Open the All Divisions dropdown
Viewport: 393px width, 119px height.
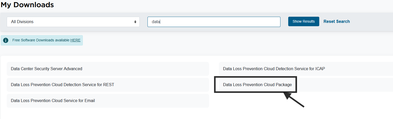tap(73, 22)
